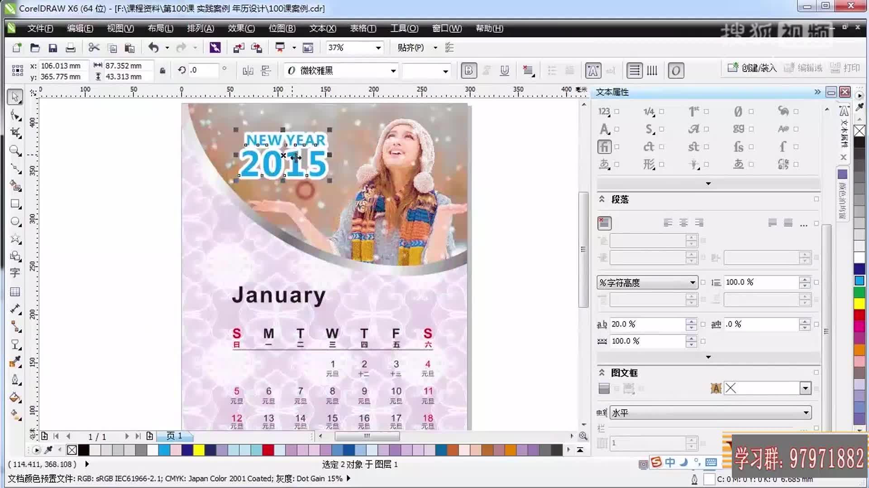Select the Pick tool
The height and width of the screenshot is (488, 869).
coord(15,96)
